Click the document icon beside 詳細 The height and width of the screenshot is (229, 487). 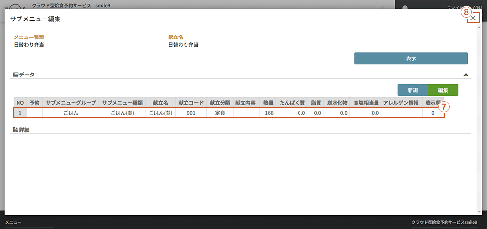pos(15,130)
